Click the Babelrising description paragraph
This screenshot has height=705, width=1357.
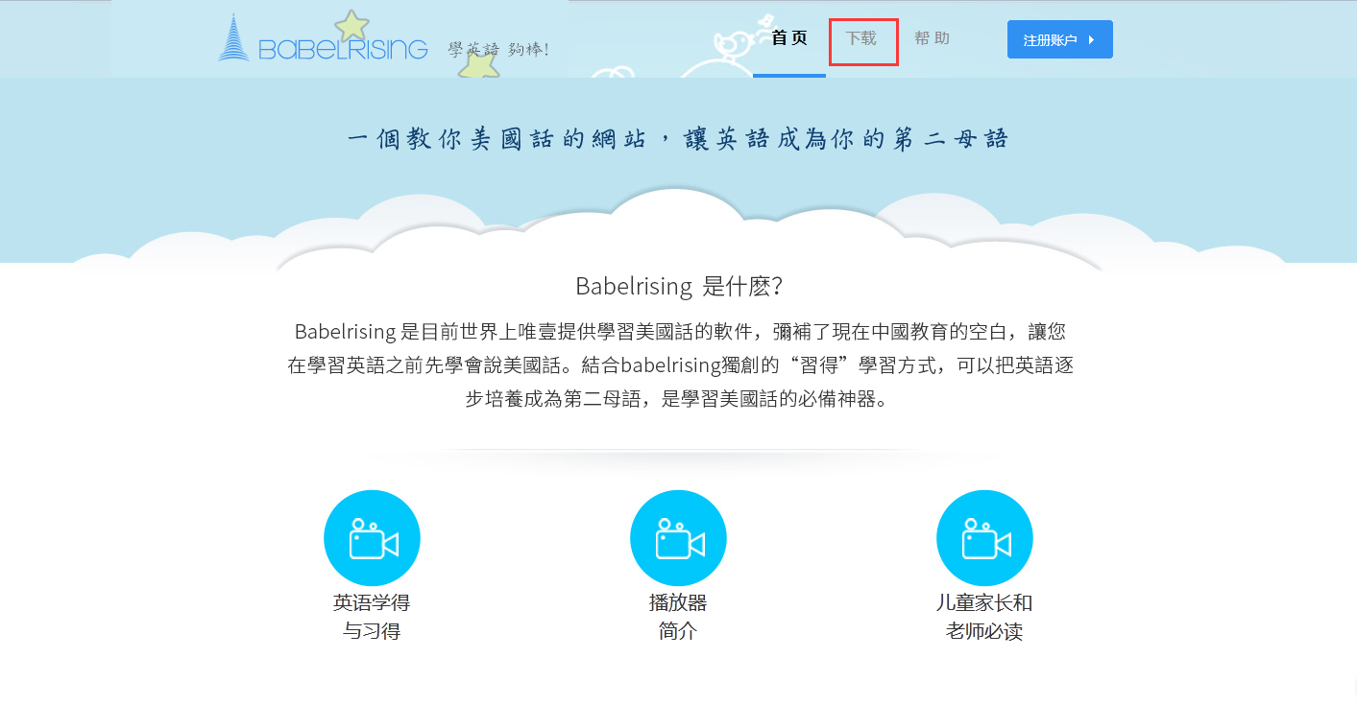[x=680, y=365]
